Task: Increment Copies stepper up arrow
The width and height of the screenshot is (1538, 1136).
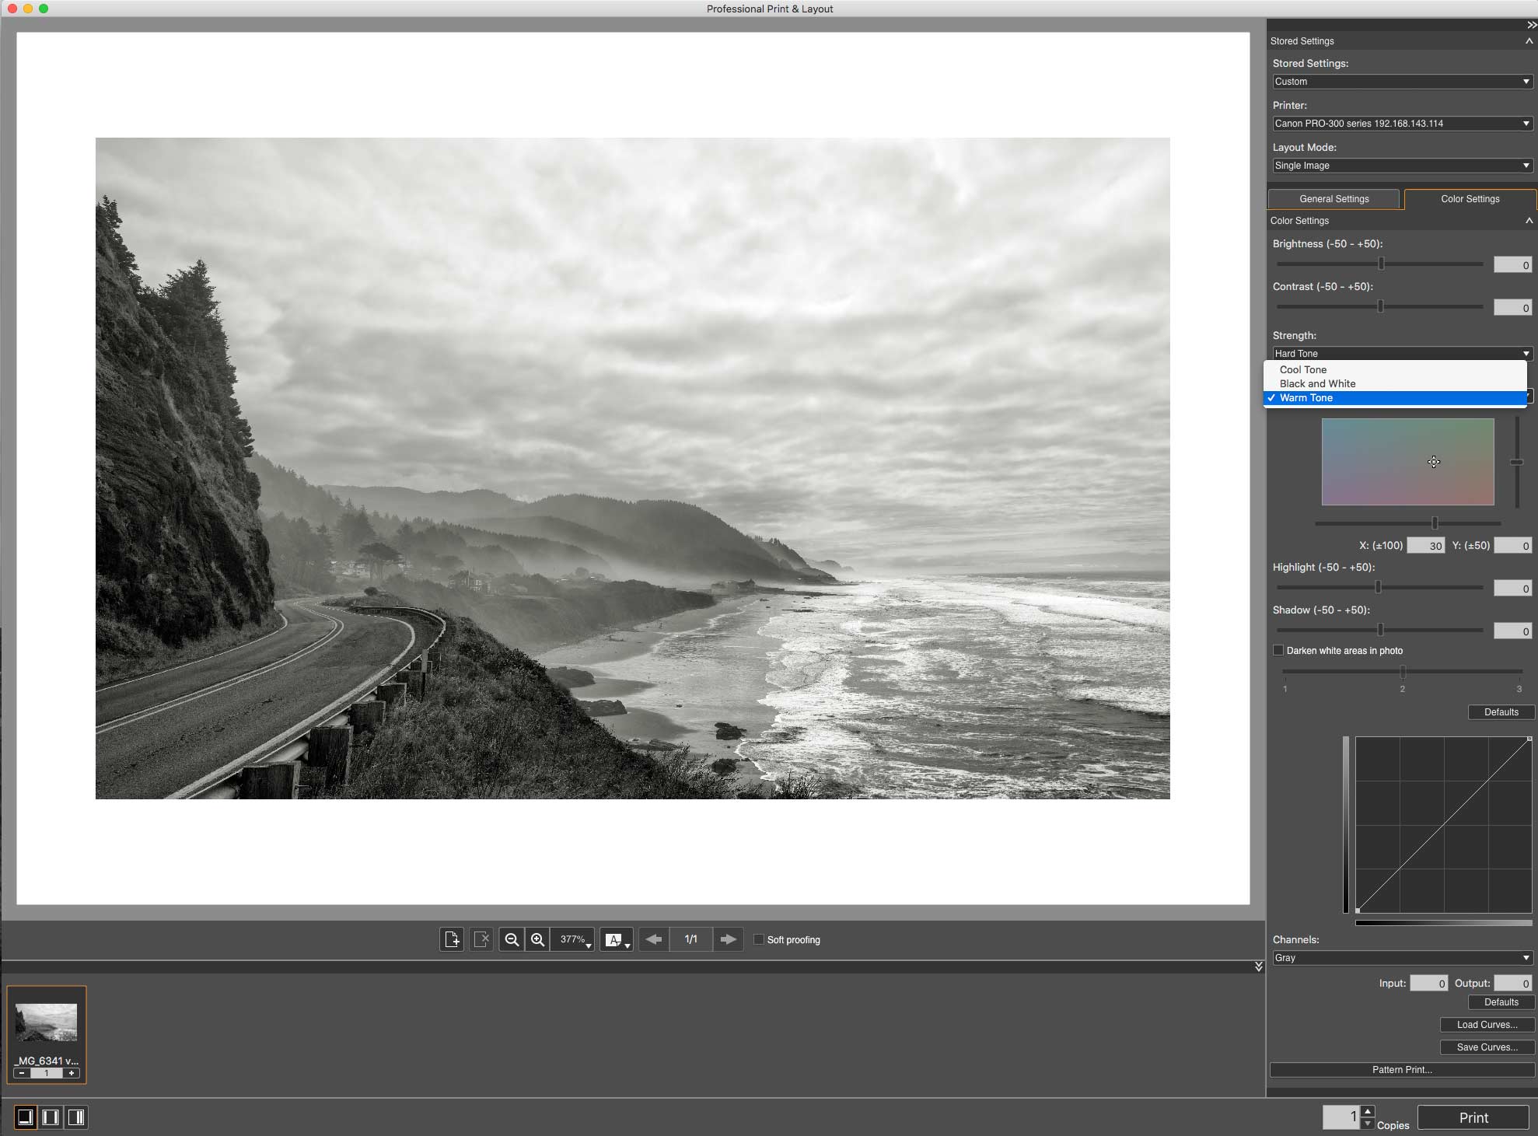Action: click(1368, 1111)
